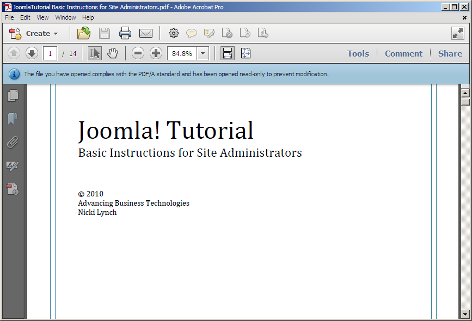Click the 'Joomla! Tutorial' title text
This screenshot has height=321, width=472.
[x=166, y=131]
